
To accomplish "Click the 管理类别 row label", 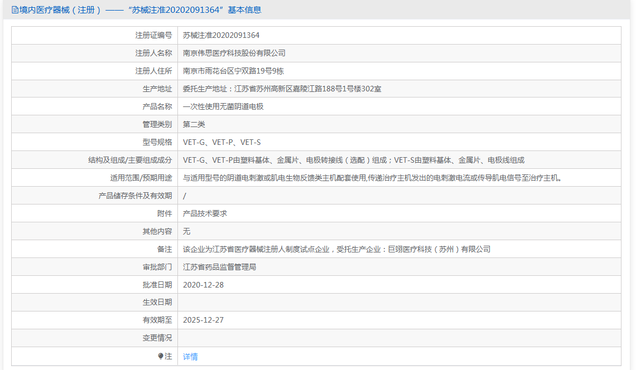I will click(x=157, y=124).
